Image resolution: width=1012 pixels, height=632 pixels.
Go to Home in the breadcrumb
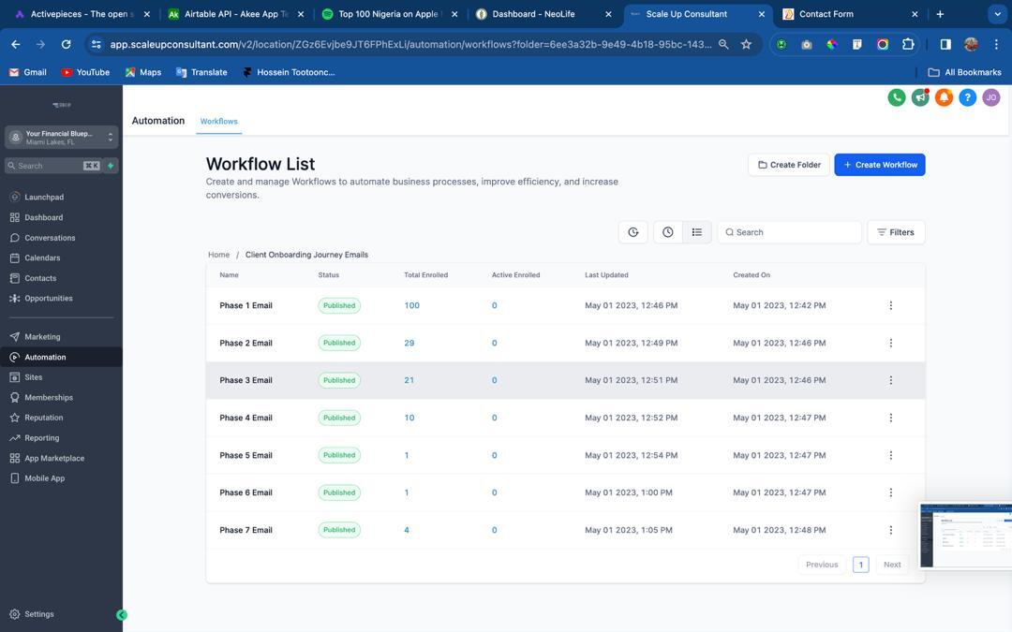(x=218, y=255)
